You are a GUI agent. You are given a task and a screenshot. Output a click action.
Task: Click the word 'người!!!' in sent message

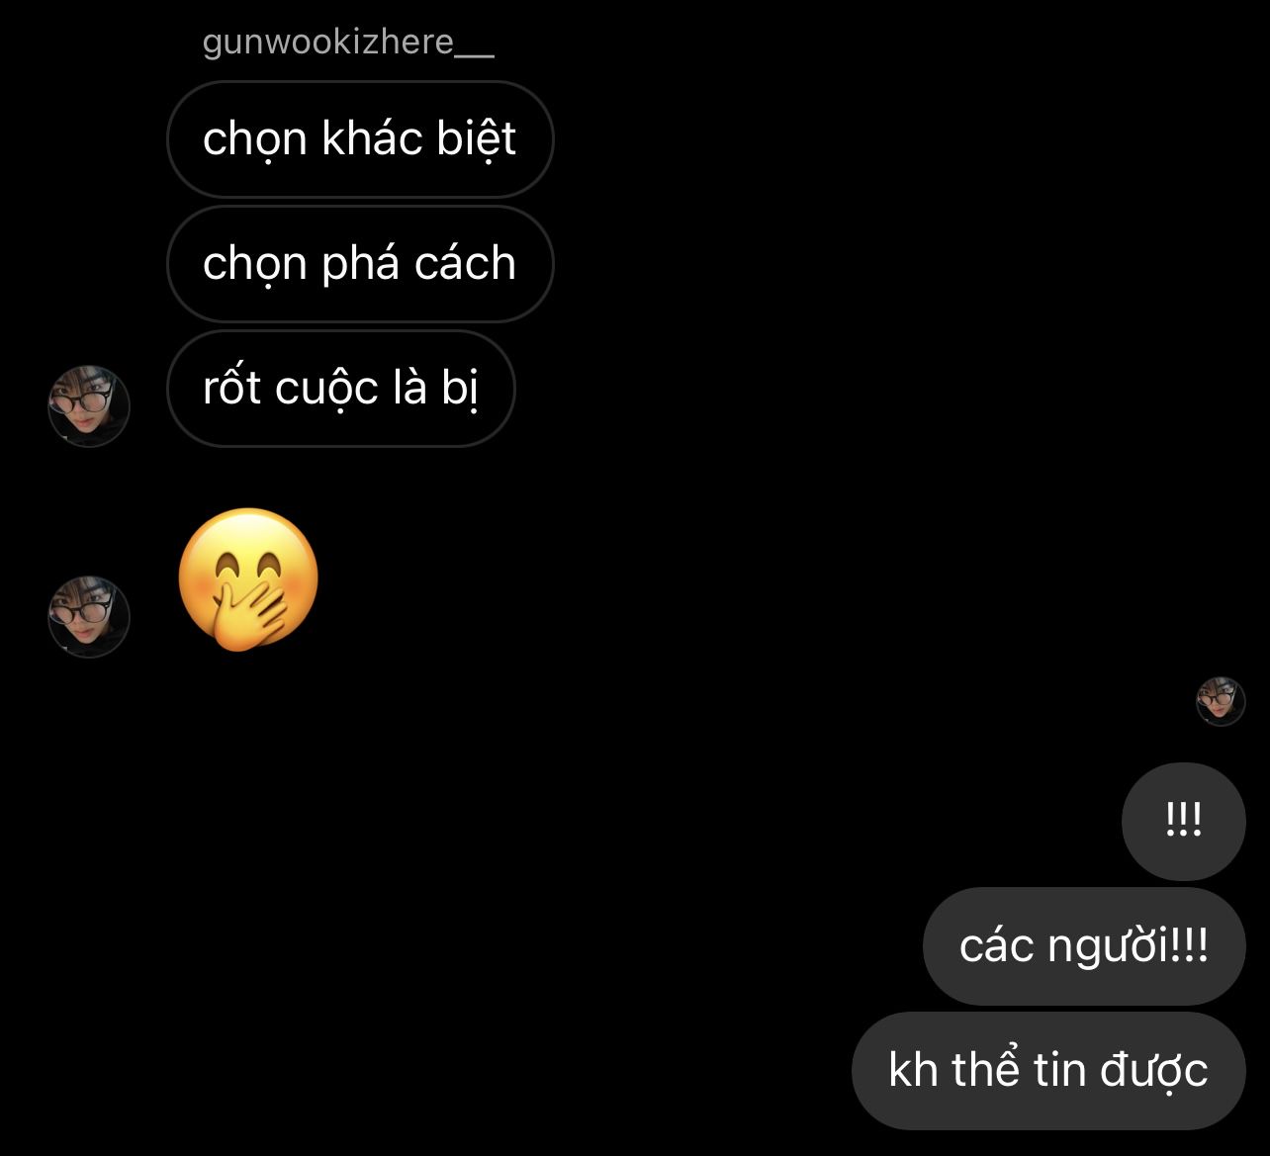coord(1128,947)
